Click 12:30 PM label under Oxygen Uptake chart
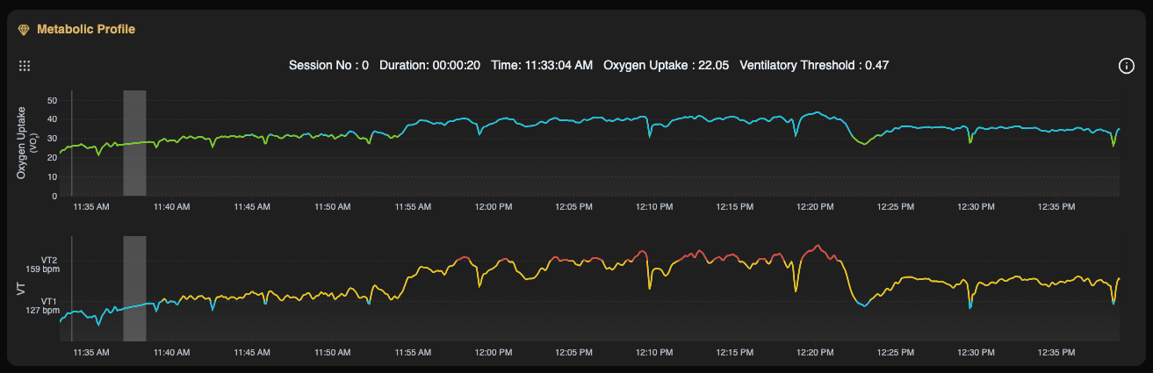The height and width of the screenshot is (373, 1153). pos(976,207)
